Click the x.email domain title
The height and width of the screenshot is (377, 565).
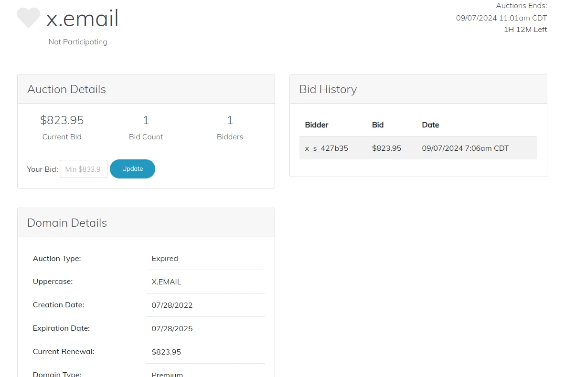(82, 19)
